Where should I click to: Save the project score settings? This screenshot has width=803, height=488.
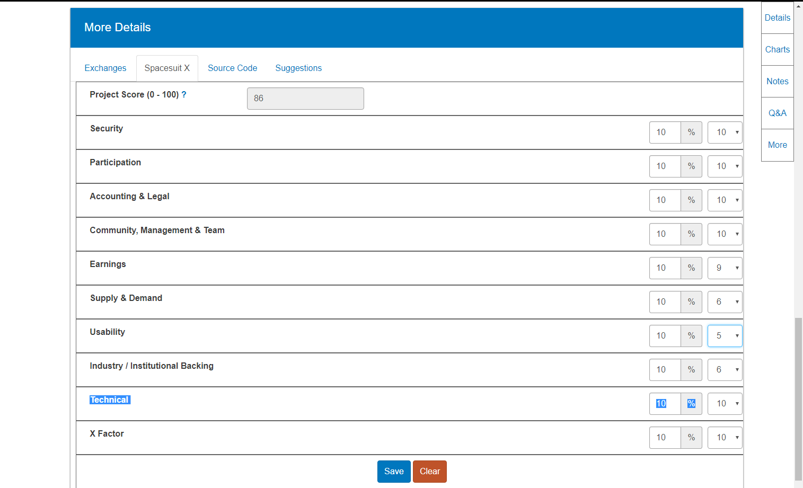(x=394, y=472)
